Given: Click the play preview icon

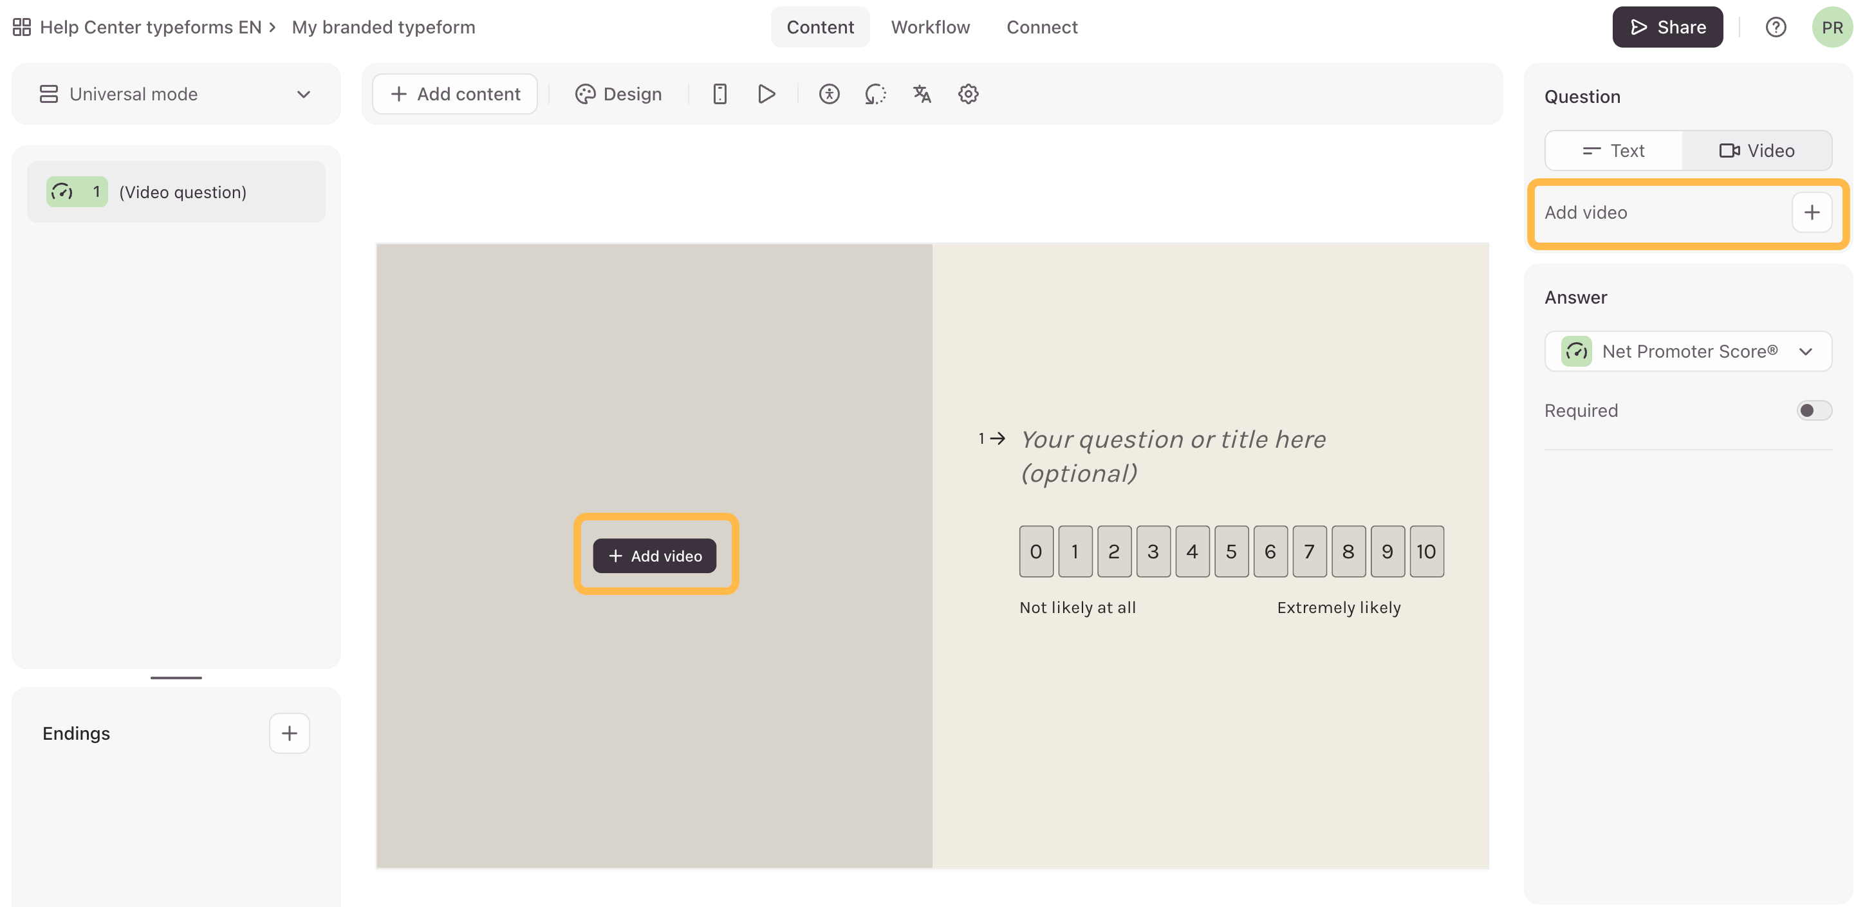Looking at the screenshot, I should click(x=766, y=94).
